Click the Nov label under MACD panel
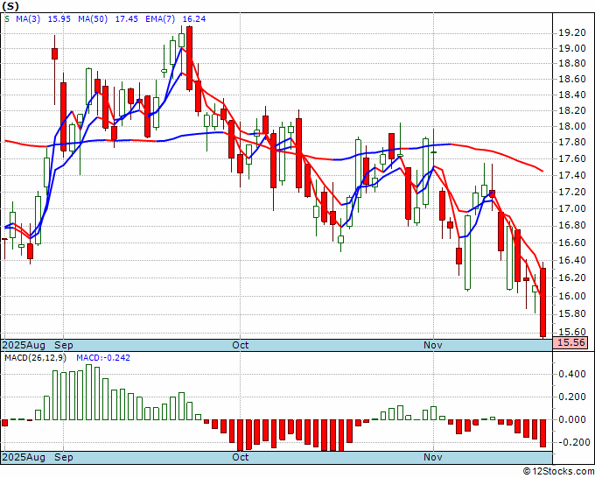Screen dimensions: 595x478 432,457
